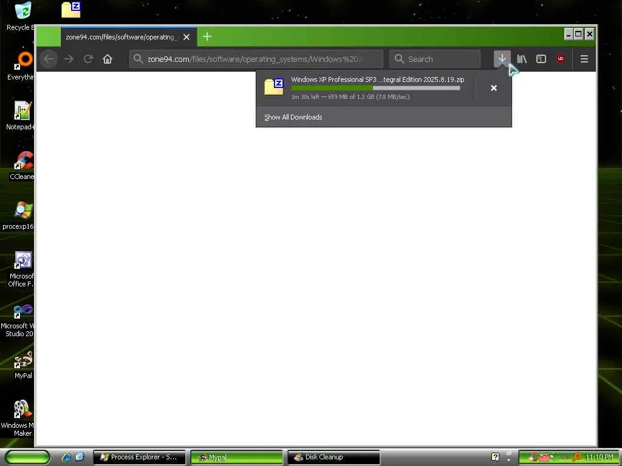Image resolution: width=622 pixels, height=466 pixels.
Task: Maximize the Mypal browser window
Action: click(x=579, y=35)
